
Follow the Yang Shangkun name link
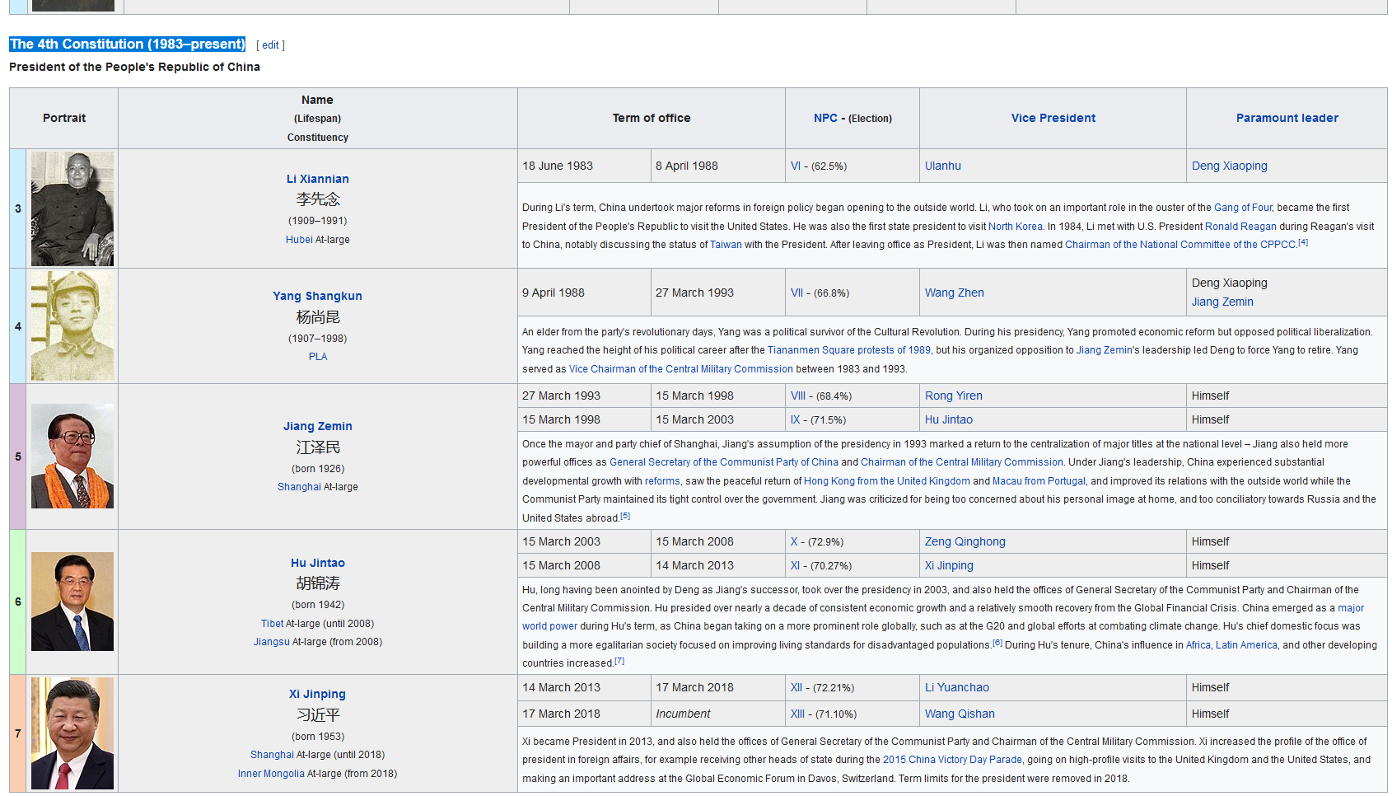point(318,296)
